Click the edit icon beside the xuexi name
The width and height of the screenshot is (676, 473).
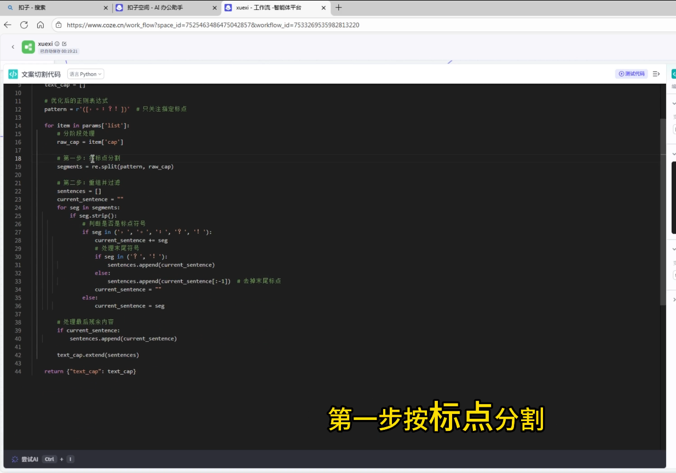(64, 44)
